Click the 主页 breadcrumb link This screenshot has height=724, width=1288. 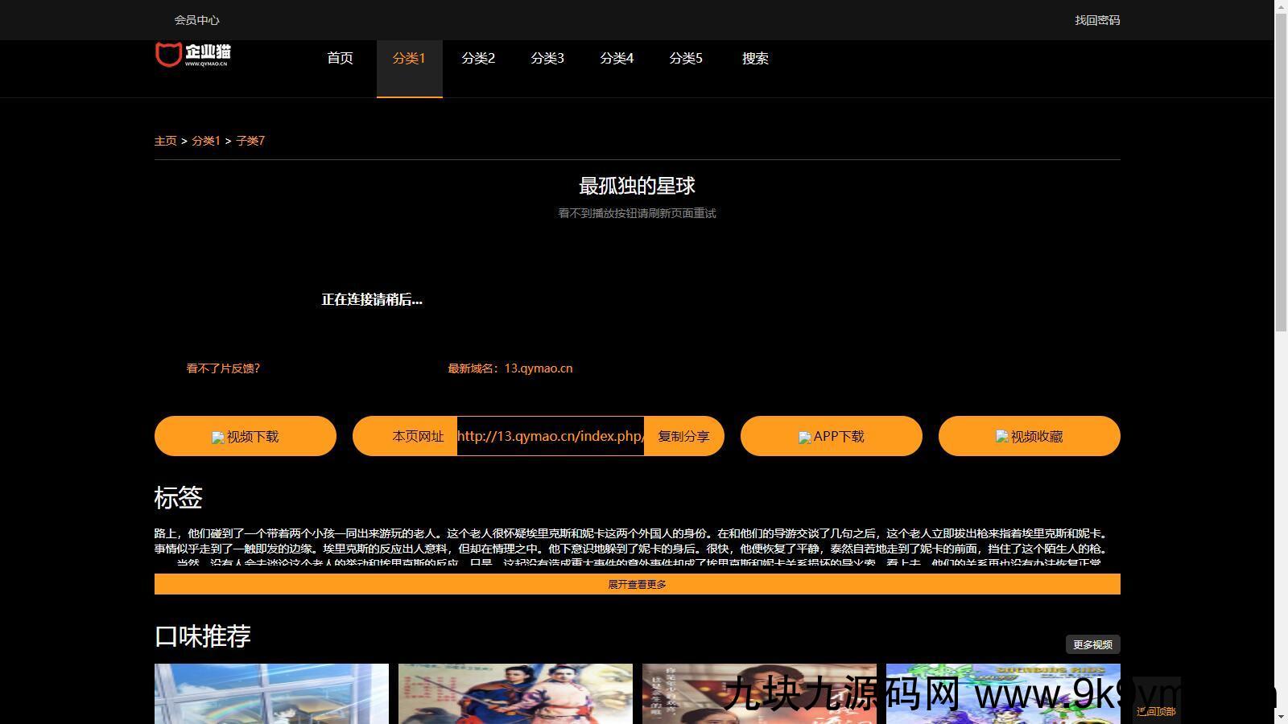[165, 140]
